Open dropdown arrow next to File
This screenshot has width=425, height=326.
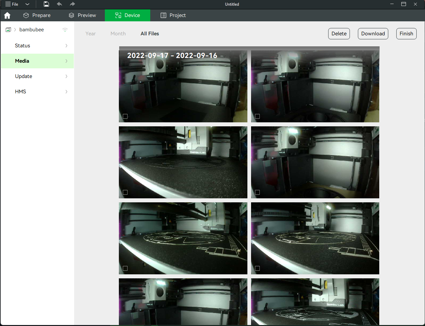pyautogui.click(x=27, y=4)
